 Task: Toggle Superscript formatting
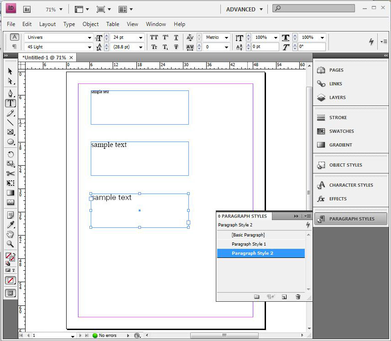pyautogui.click(x=165, y=37)
